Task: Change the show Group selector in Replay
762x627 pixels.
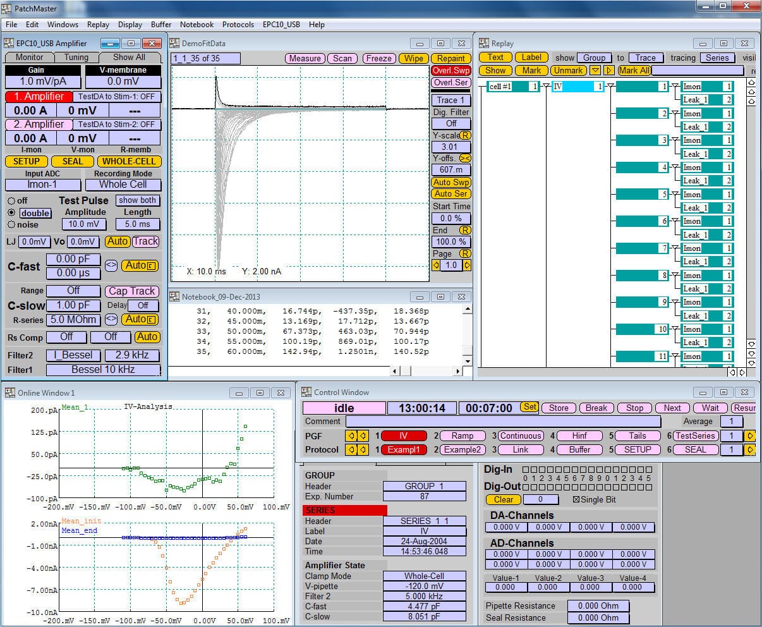Action: point(594,58)
